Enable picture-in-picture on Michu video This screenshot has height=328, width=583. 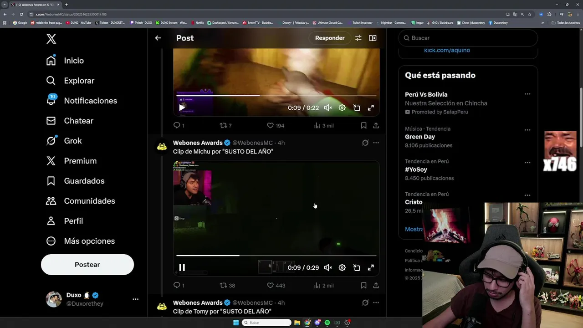[x=357, y=268]
